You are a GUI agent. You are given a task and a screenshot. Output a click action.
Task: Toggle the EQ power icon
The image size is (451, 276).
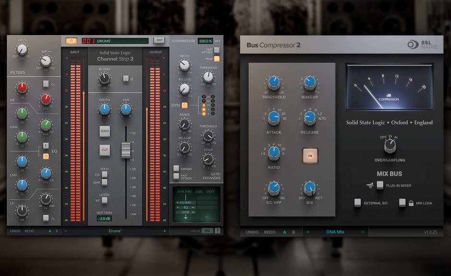(46, 156)
